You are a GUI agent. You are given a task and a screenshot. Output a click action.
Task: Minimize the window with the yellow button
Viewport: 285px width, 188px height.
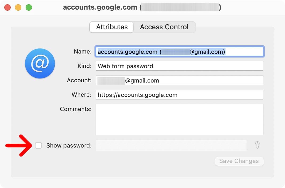point(18,7)
